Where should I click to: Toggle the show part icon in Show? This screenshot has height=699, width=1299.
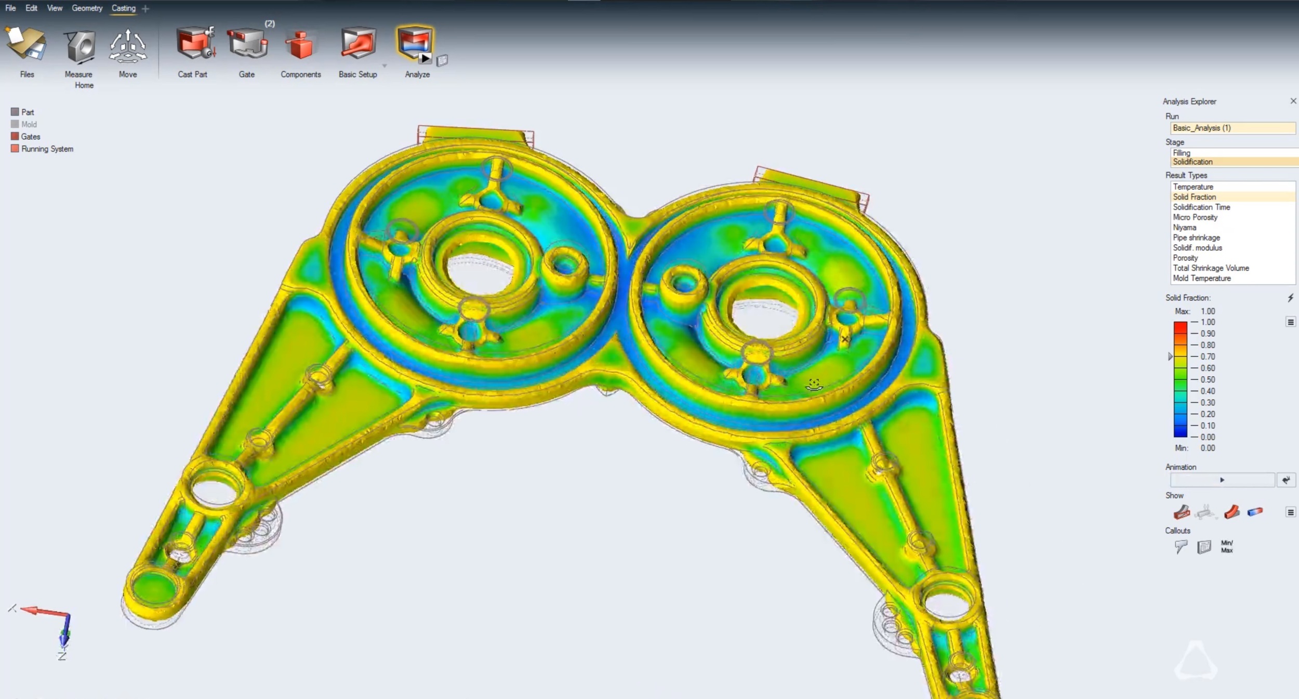point(1231,512)
